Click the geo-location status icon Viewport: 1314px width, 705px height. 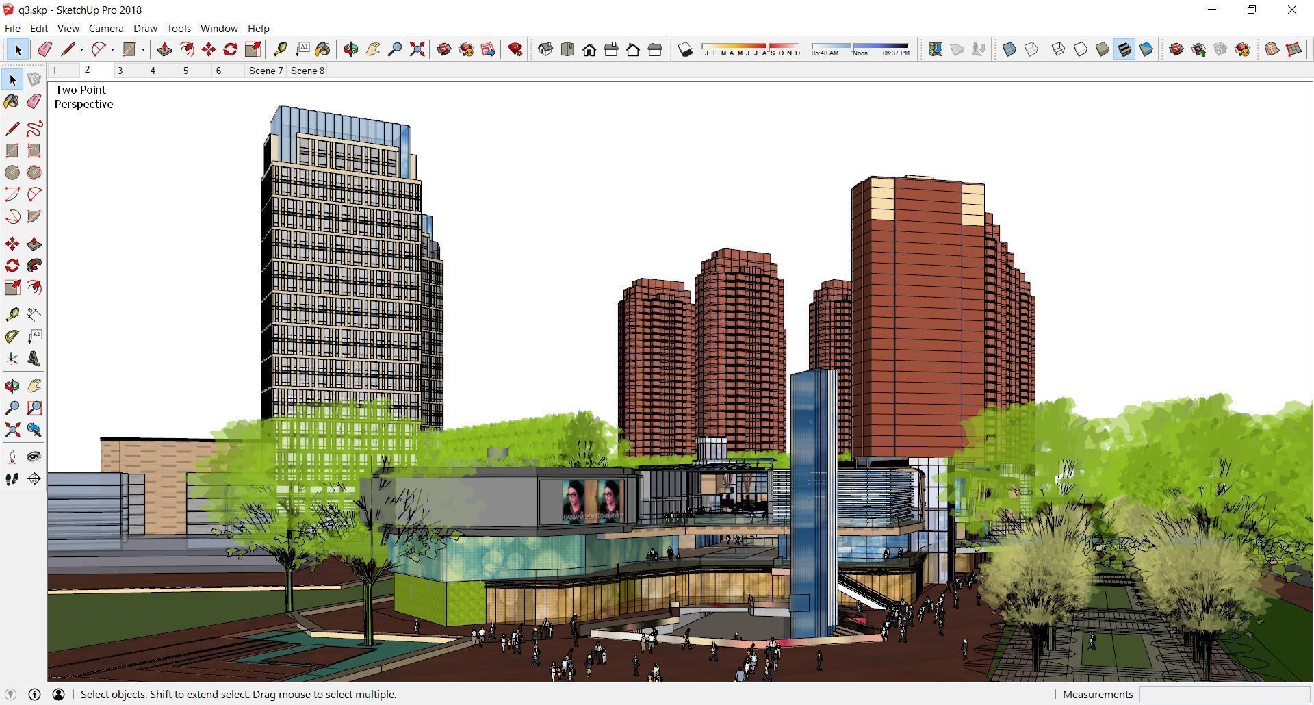pyautogui.click(x=10, y=694)
